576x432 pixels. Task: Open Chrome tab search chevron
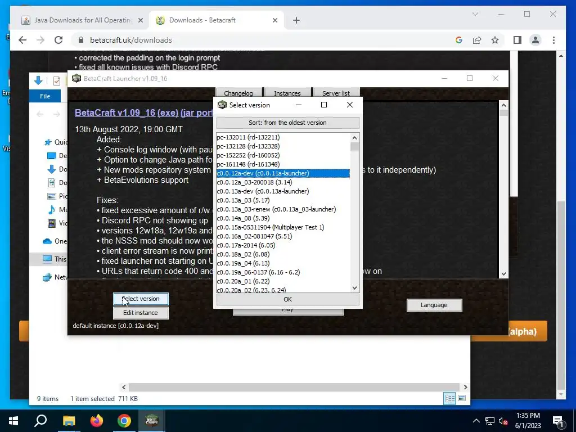coord(475,14)
